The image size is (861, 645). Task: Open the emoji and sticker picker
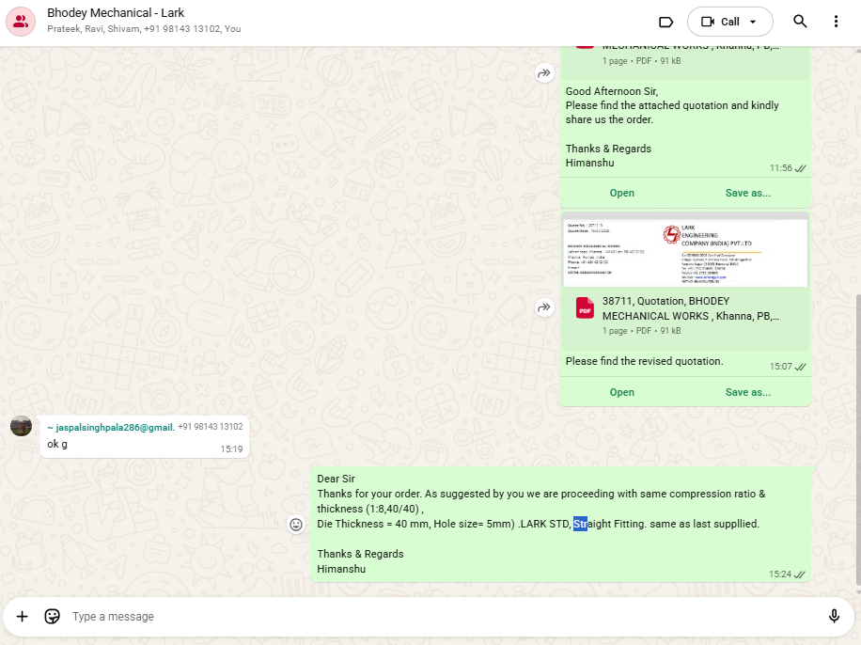pyautogui.click(x=53, y=617)
